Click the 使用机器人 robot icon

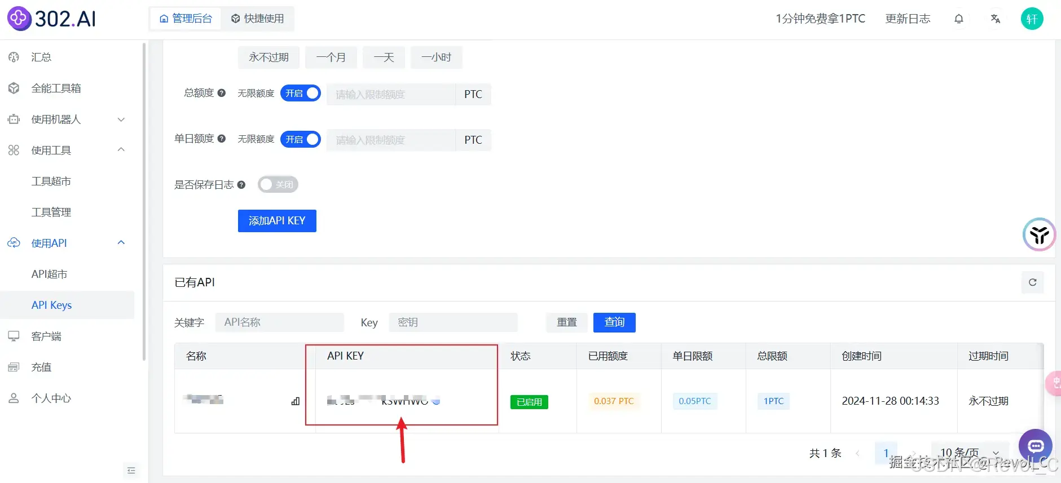(14, 119)
